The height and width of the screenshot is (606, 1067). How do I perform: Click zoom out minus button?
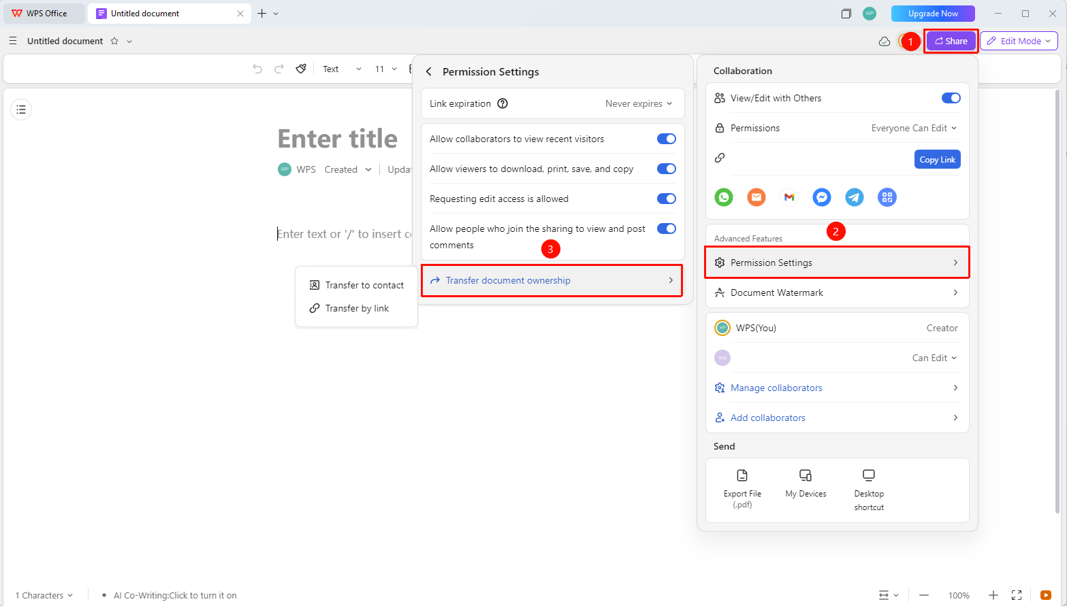pos(924,595)
